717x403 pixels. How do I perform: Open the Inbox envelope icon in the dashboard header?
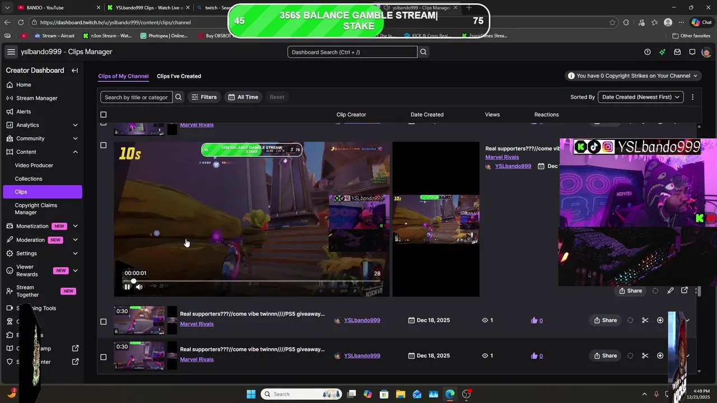[677, 52]
